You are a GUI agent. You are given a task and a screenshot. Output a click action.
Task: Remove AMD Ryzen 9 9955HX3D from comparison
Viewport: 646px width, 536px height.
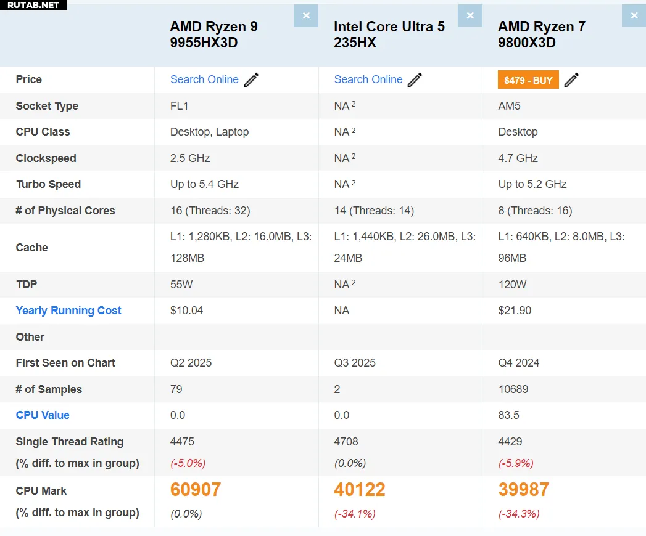[x=305, y=15]
